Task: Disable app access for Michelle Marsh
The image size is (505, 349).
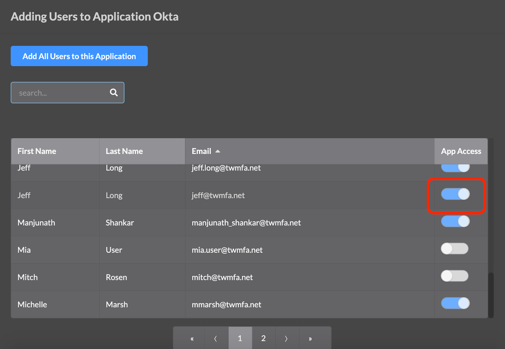Action: click(x=455, y=303)
